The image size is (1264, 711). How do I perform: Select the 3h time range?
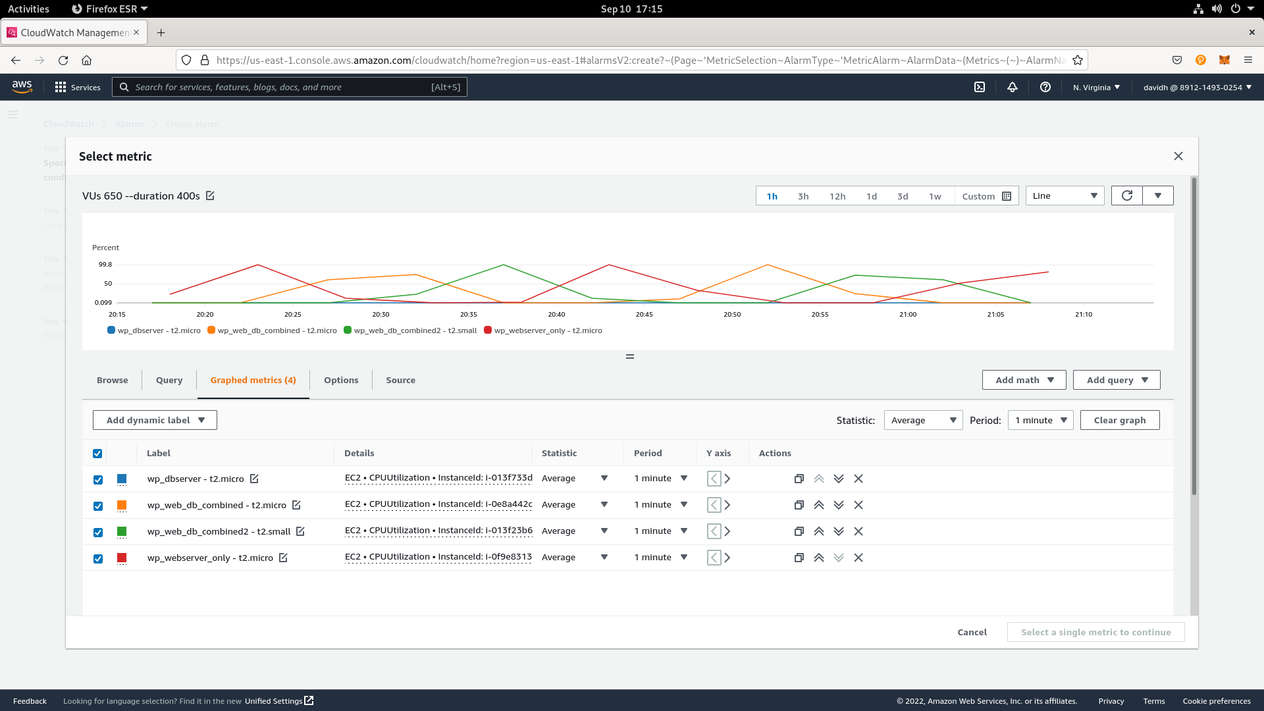803,196
